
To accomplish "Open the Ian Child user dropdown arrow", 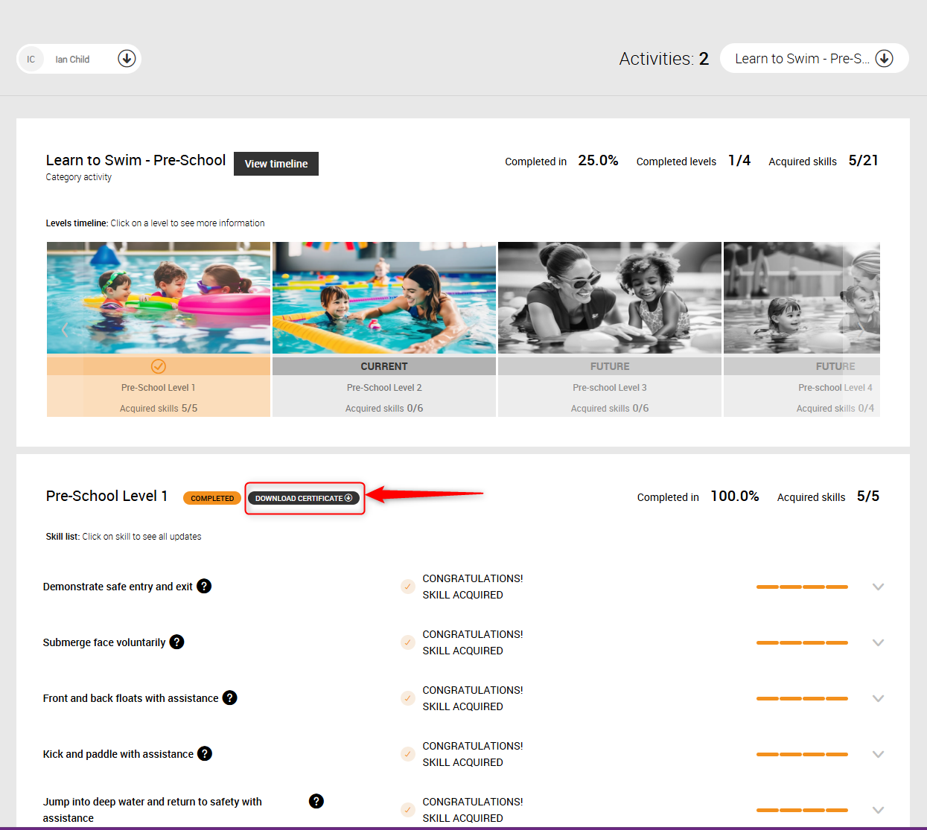I will tap(127, 59).
